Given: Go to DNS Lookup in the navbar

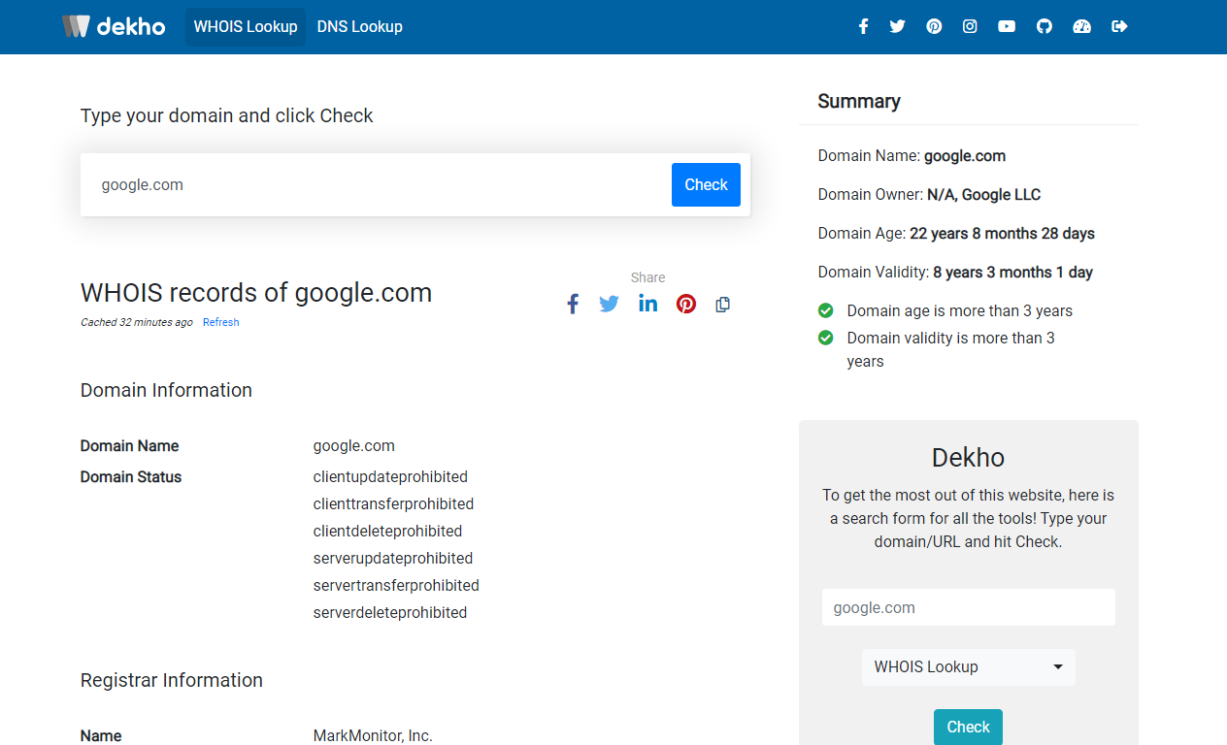Looking at the screenshot, I should click(x=360, y=27).
